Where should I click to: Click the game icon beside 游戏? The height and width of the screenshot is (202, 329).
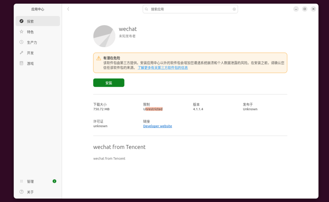(x=22, y=63)
